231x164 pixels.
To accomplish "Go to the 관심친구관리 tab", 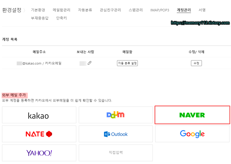I will pyautogui.click(x=110, y=10).
